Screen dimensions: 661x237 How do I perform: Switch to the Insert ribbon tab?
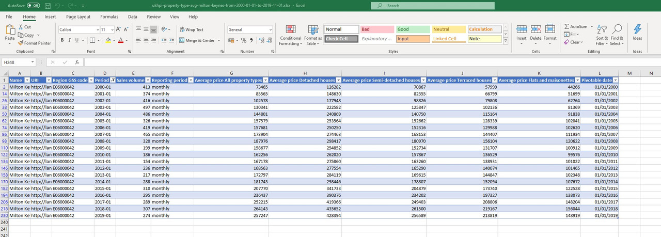click(50, 17)
